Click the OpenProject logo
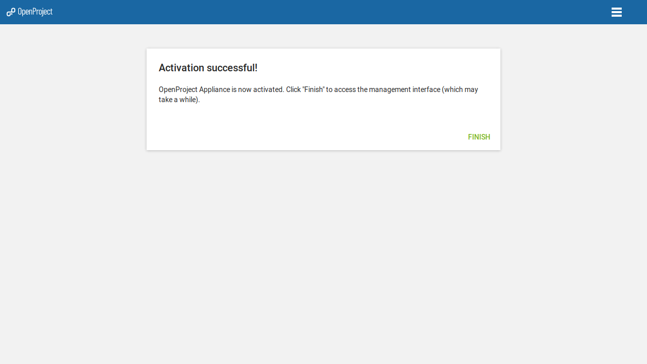Viewport: 647px width, 364px height. (29, 12)
